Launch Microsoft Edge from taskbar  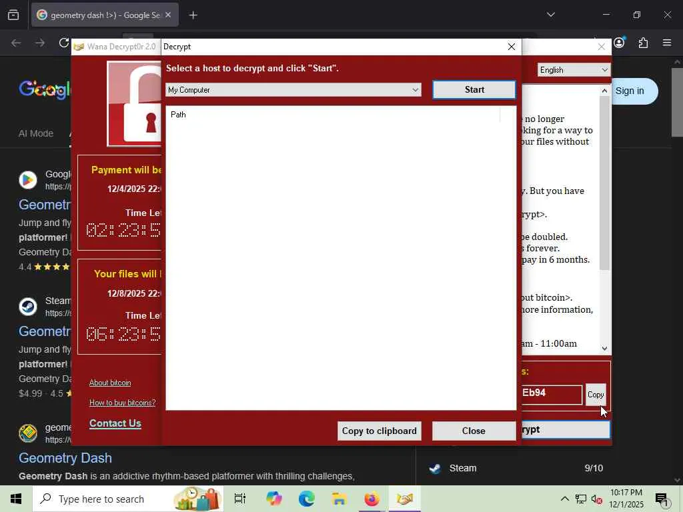tap(307, 499)
